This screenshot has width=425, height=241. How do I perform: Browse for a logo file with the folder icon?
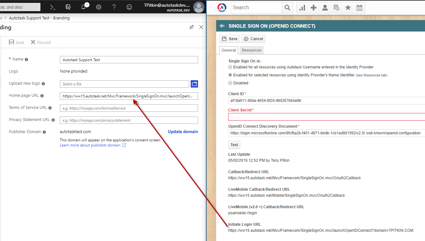point(194,84)
